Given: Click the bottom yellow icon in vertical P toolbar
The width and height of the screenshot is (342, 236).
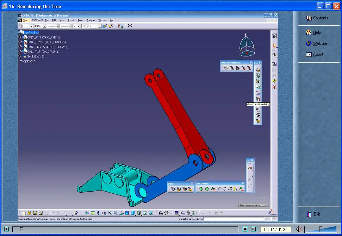Looking at the screenshot, I should click(258, 121).
